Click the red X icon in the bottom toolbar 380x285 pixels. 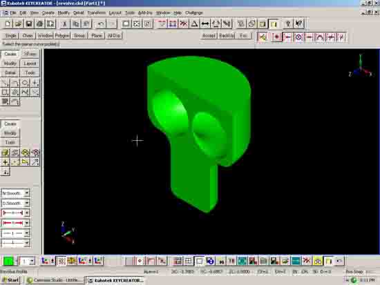click(x=307, y=261)
